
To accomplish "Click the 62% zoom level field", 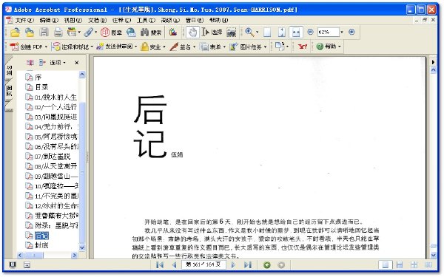I will 328,32.
